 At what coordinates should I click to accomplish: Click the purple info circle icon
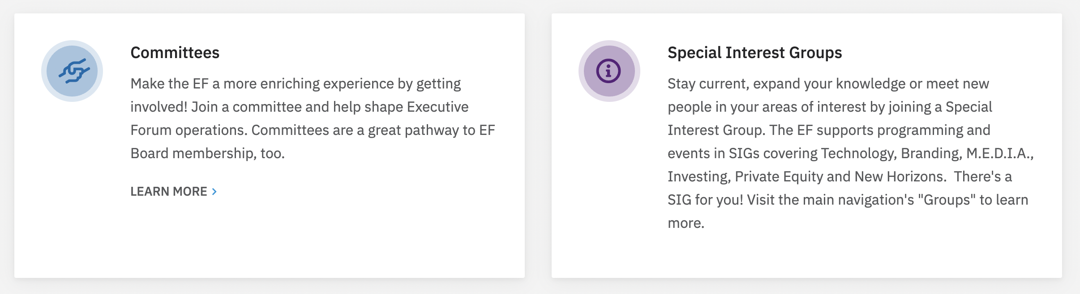point(609,71)
